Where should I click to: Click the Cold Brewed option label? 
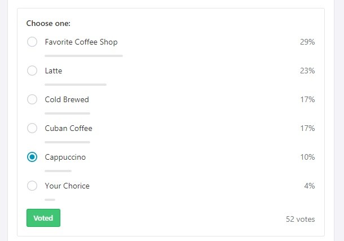(67, 99)
